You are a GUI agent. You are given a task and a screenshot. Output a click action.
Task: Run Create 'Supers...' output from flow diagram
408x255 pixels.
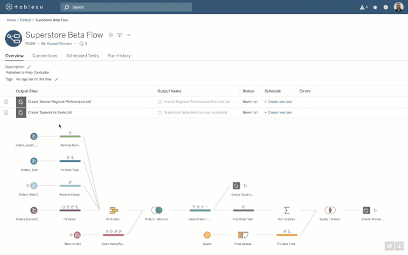point(245,186)
